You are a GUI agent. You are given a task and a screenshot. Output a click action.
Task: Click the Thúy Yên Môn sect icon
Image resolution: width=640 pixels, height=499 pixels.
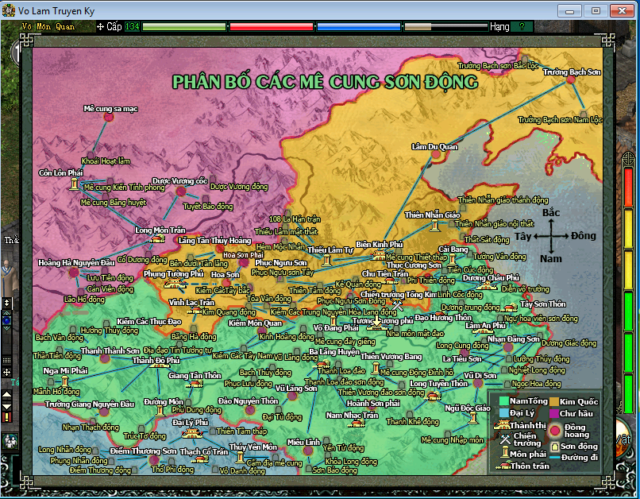pos(240,458)
